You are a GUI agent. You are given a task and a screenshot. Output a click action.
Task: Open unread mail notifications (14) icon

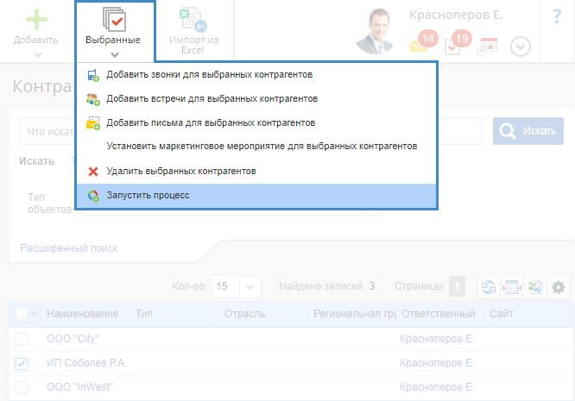(420, 44)
